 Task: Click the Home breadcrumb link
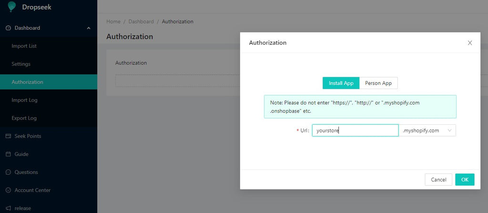point(113,21)
